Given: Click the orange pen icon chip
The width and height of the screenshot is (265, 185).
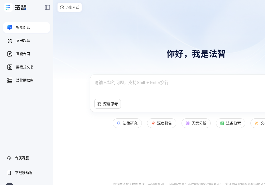Looking at the screenshot, I should (x=257, y=123).
